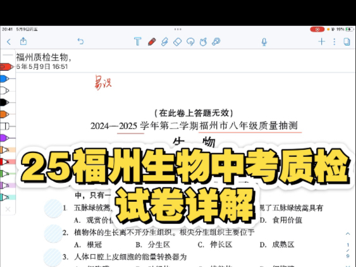Open the page overview icon
Screen dimensions: 356x267
[x=347, y=42]
